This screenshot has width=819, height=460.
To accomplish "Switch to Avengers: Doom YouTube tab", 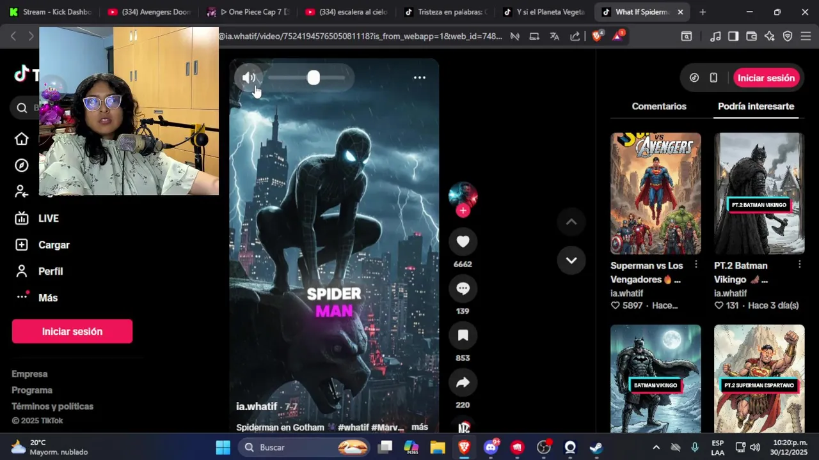I will pos(149,12).
